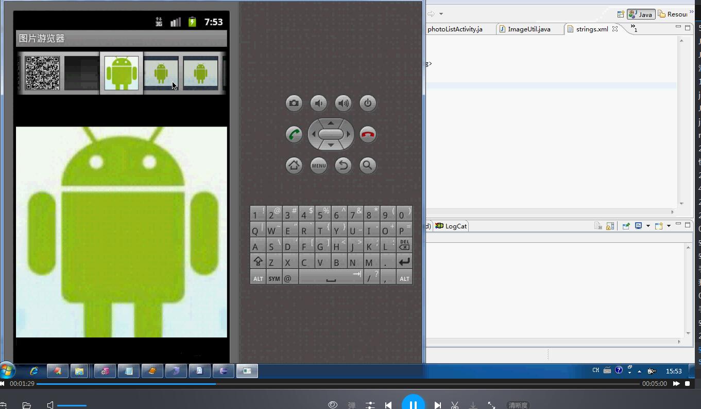Click the green call button on emulator

point(294,135)
